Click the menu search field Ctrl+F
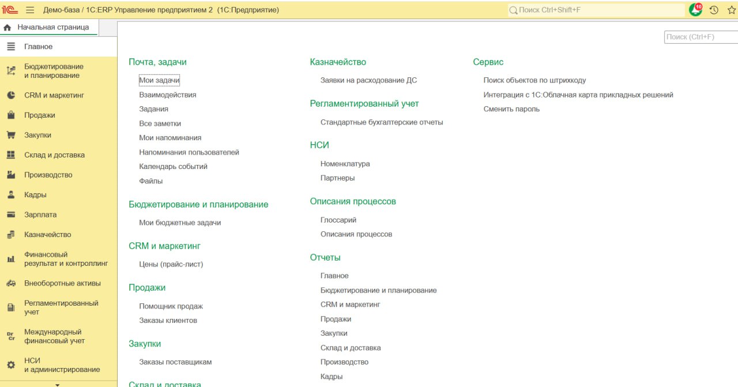This screenshot has width=738, height=387. [x=700, y=37]
